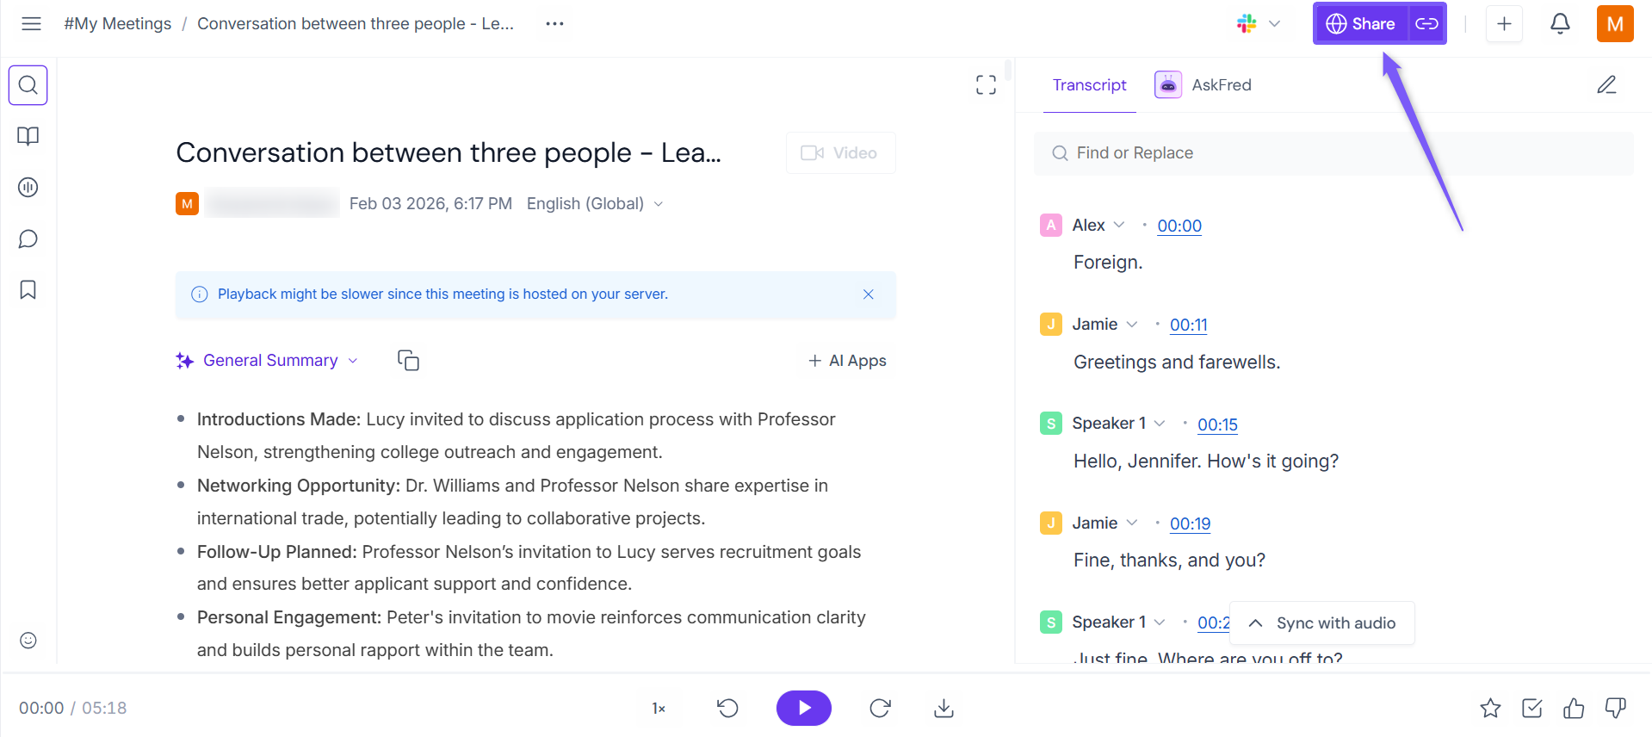Click the 00:00 / 05:18 time display
Viewport: 1652px width, 737px height.
point(73,708)
